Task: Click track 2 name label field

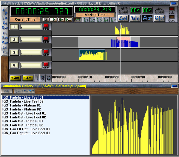Action: pyautogui.click(x=31, y=40)
